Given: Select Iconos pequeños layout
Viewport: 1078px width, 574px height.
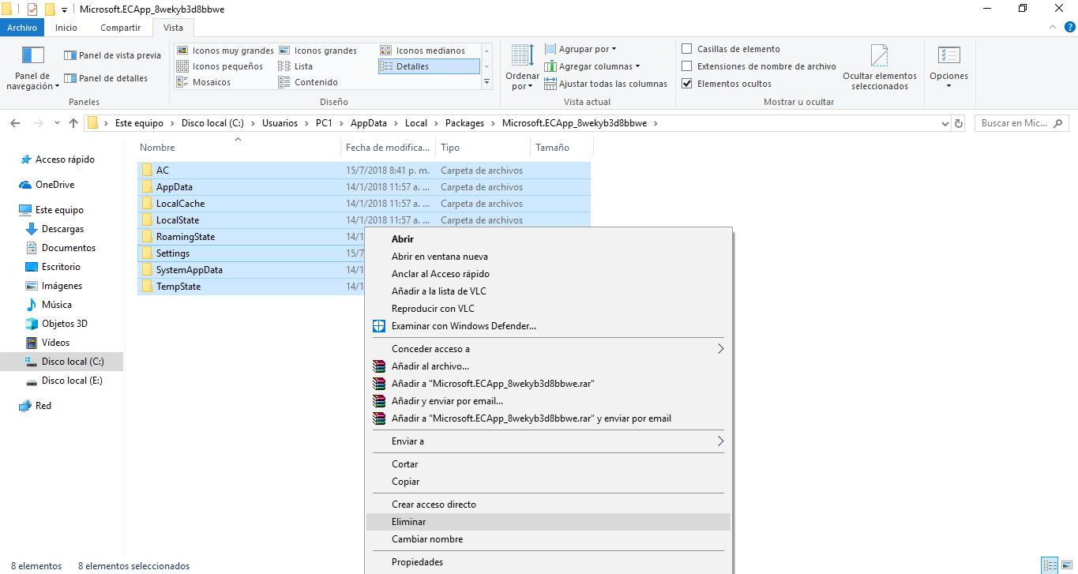Looking at the screenshot, I should [220, 66].
